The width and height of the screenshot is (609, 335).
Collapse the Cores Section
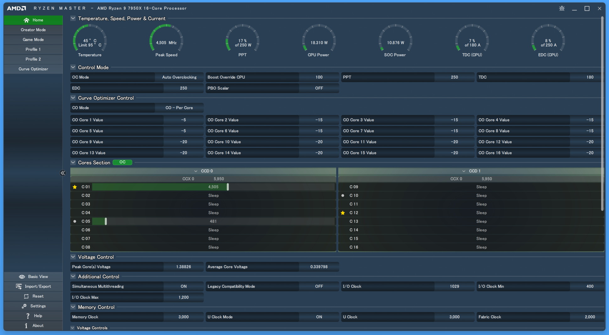tap(73, 163)
